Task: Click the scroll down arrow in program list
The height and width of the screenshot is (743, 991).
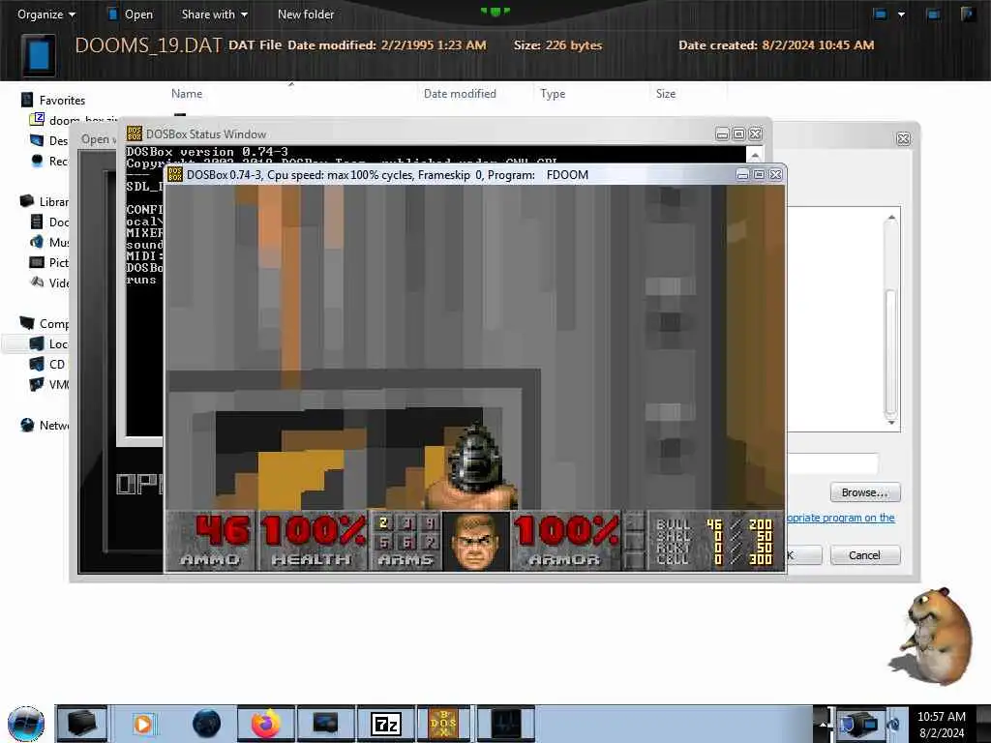Action: click(891, 422)
